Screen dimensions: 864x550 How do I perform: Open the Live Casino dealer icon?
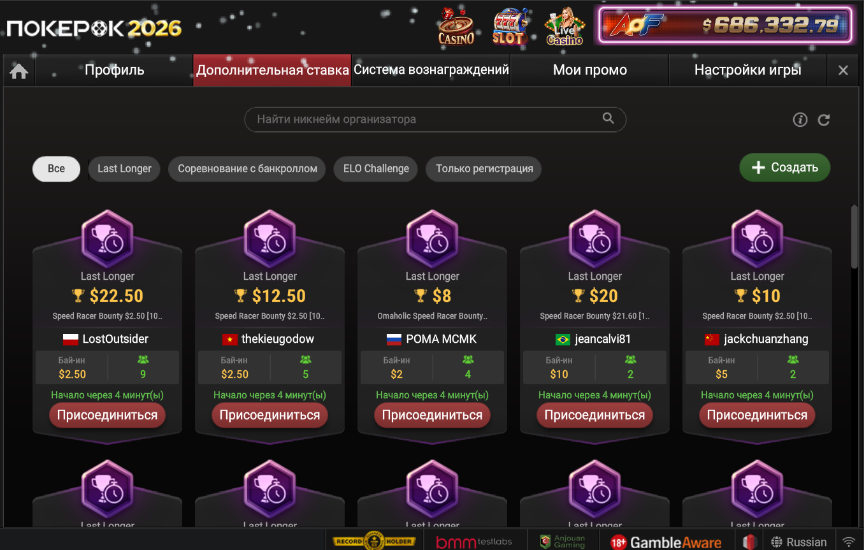coord(565,25)
